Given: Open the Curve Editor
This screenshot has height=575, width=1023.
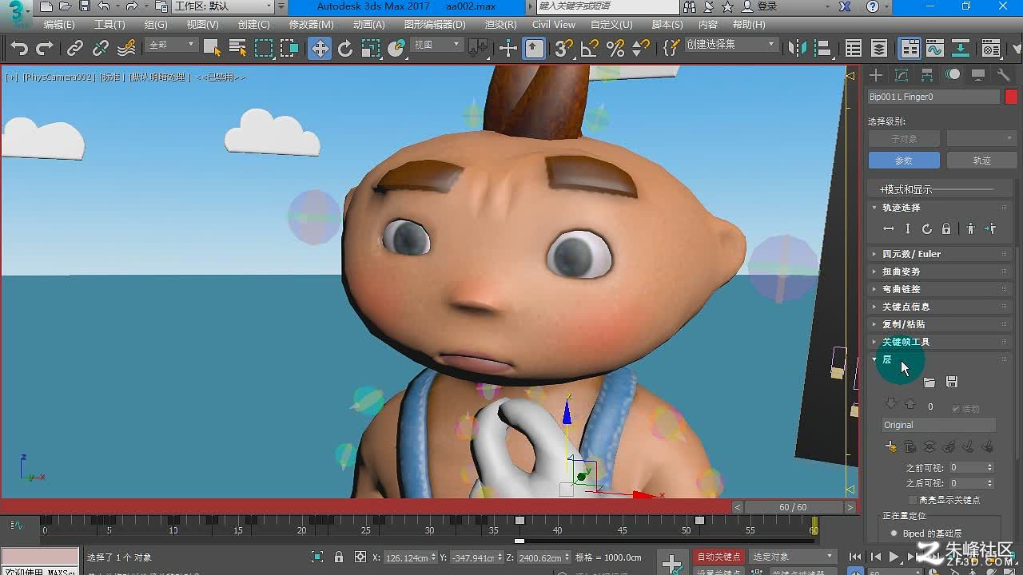Looking at the screenshot, I should pyautogui.click(x=935, y=49).
